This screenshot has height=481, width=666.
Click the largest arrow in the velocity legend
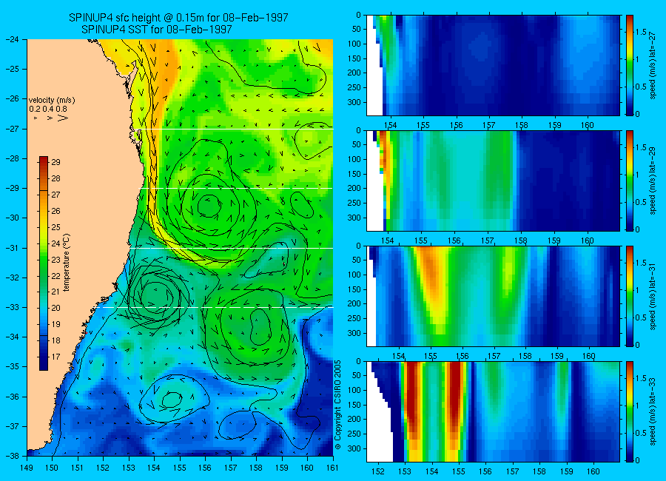[63, 118]
